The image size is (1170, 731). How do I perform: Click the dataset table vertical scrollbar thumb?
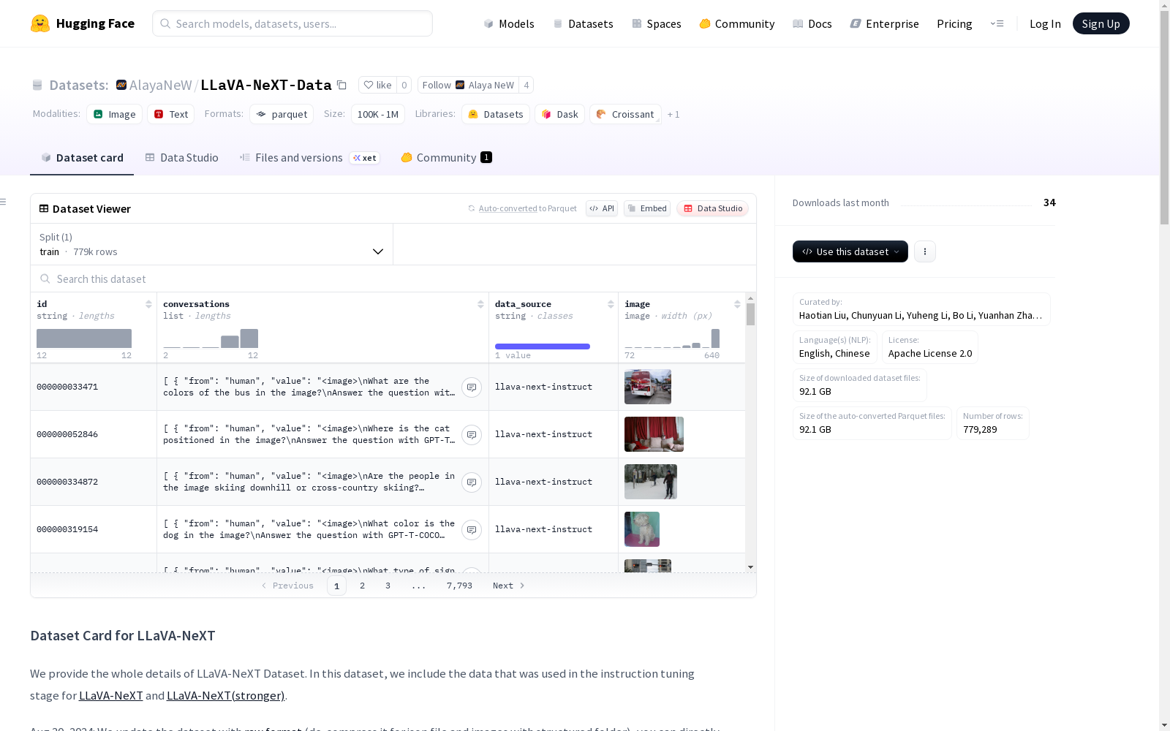tap(750, 314)
